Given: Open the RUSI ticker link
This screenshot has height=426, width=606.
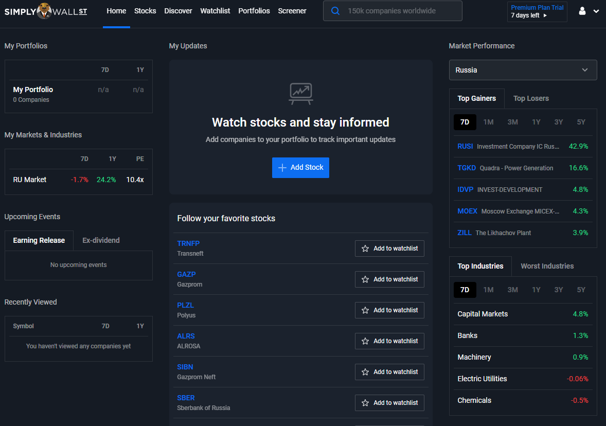Looking at the screenshot, I should [466, 147].
